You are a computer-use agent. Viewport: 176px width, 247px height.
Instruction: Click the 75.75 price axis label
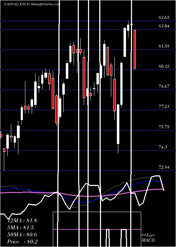[164, 127]
